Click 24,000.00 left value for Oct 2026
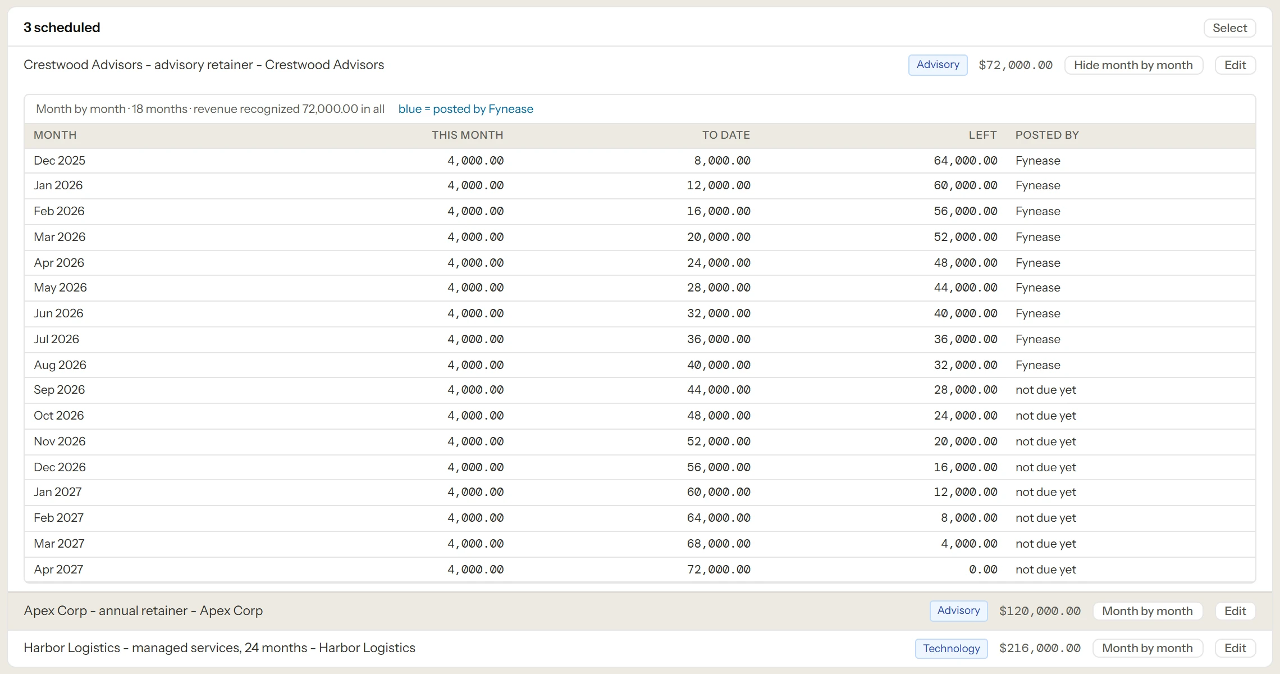The width and height of the screenshot is (1280, 674). coord(966,416)
